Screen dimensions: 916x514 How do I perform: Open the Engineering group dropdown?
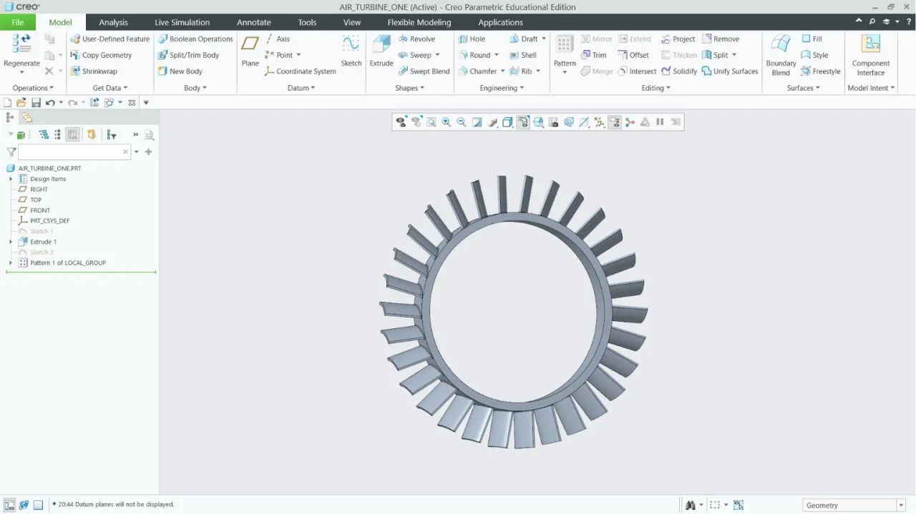pyautogui.click(x=502, y=88)
